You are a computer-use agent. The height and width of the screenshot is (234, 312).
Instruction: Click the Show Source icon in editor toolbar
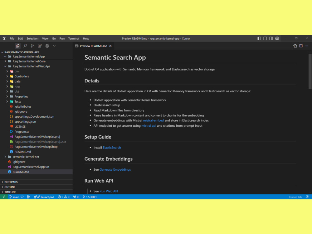click(295, 46)
